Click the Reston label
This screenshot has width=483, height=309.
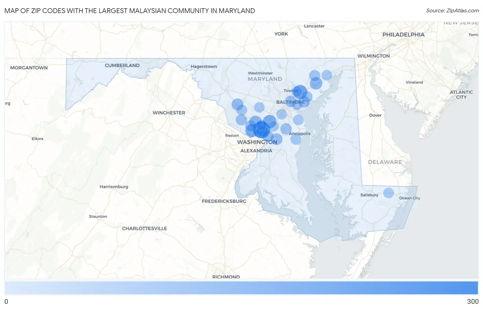click(x=232, y=135)
